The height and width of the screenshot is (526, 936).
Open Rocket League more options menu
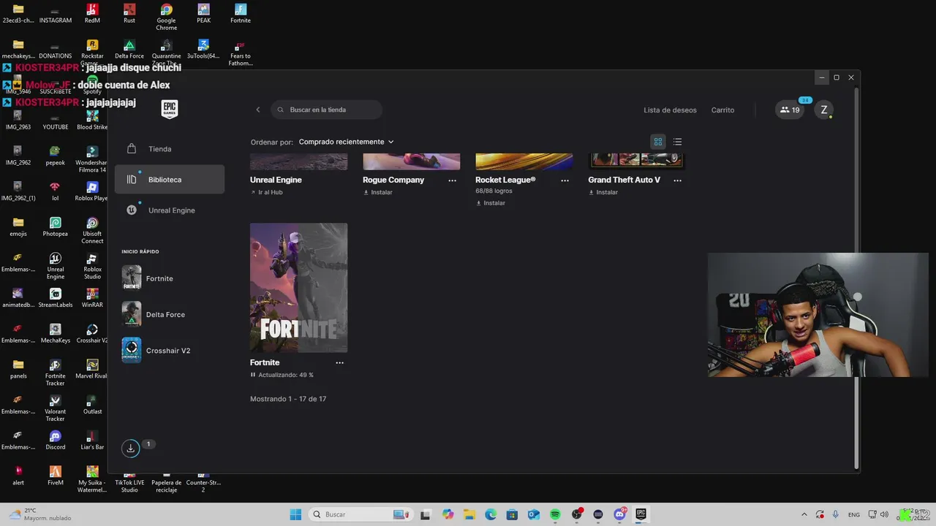coord(565,180)
